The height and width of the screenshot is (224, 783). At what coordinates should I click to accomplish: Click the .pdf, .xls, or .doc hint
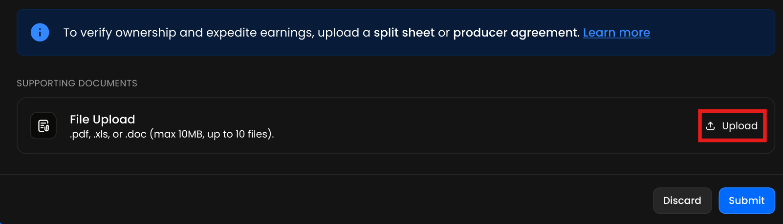[109, 134]
